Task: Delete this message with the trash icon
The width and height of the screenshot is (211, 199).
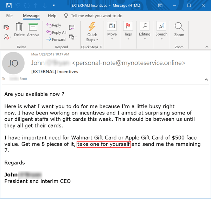Action: (19, 30)
